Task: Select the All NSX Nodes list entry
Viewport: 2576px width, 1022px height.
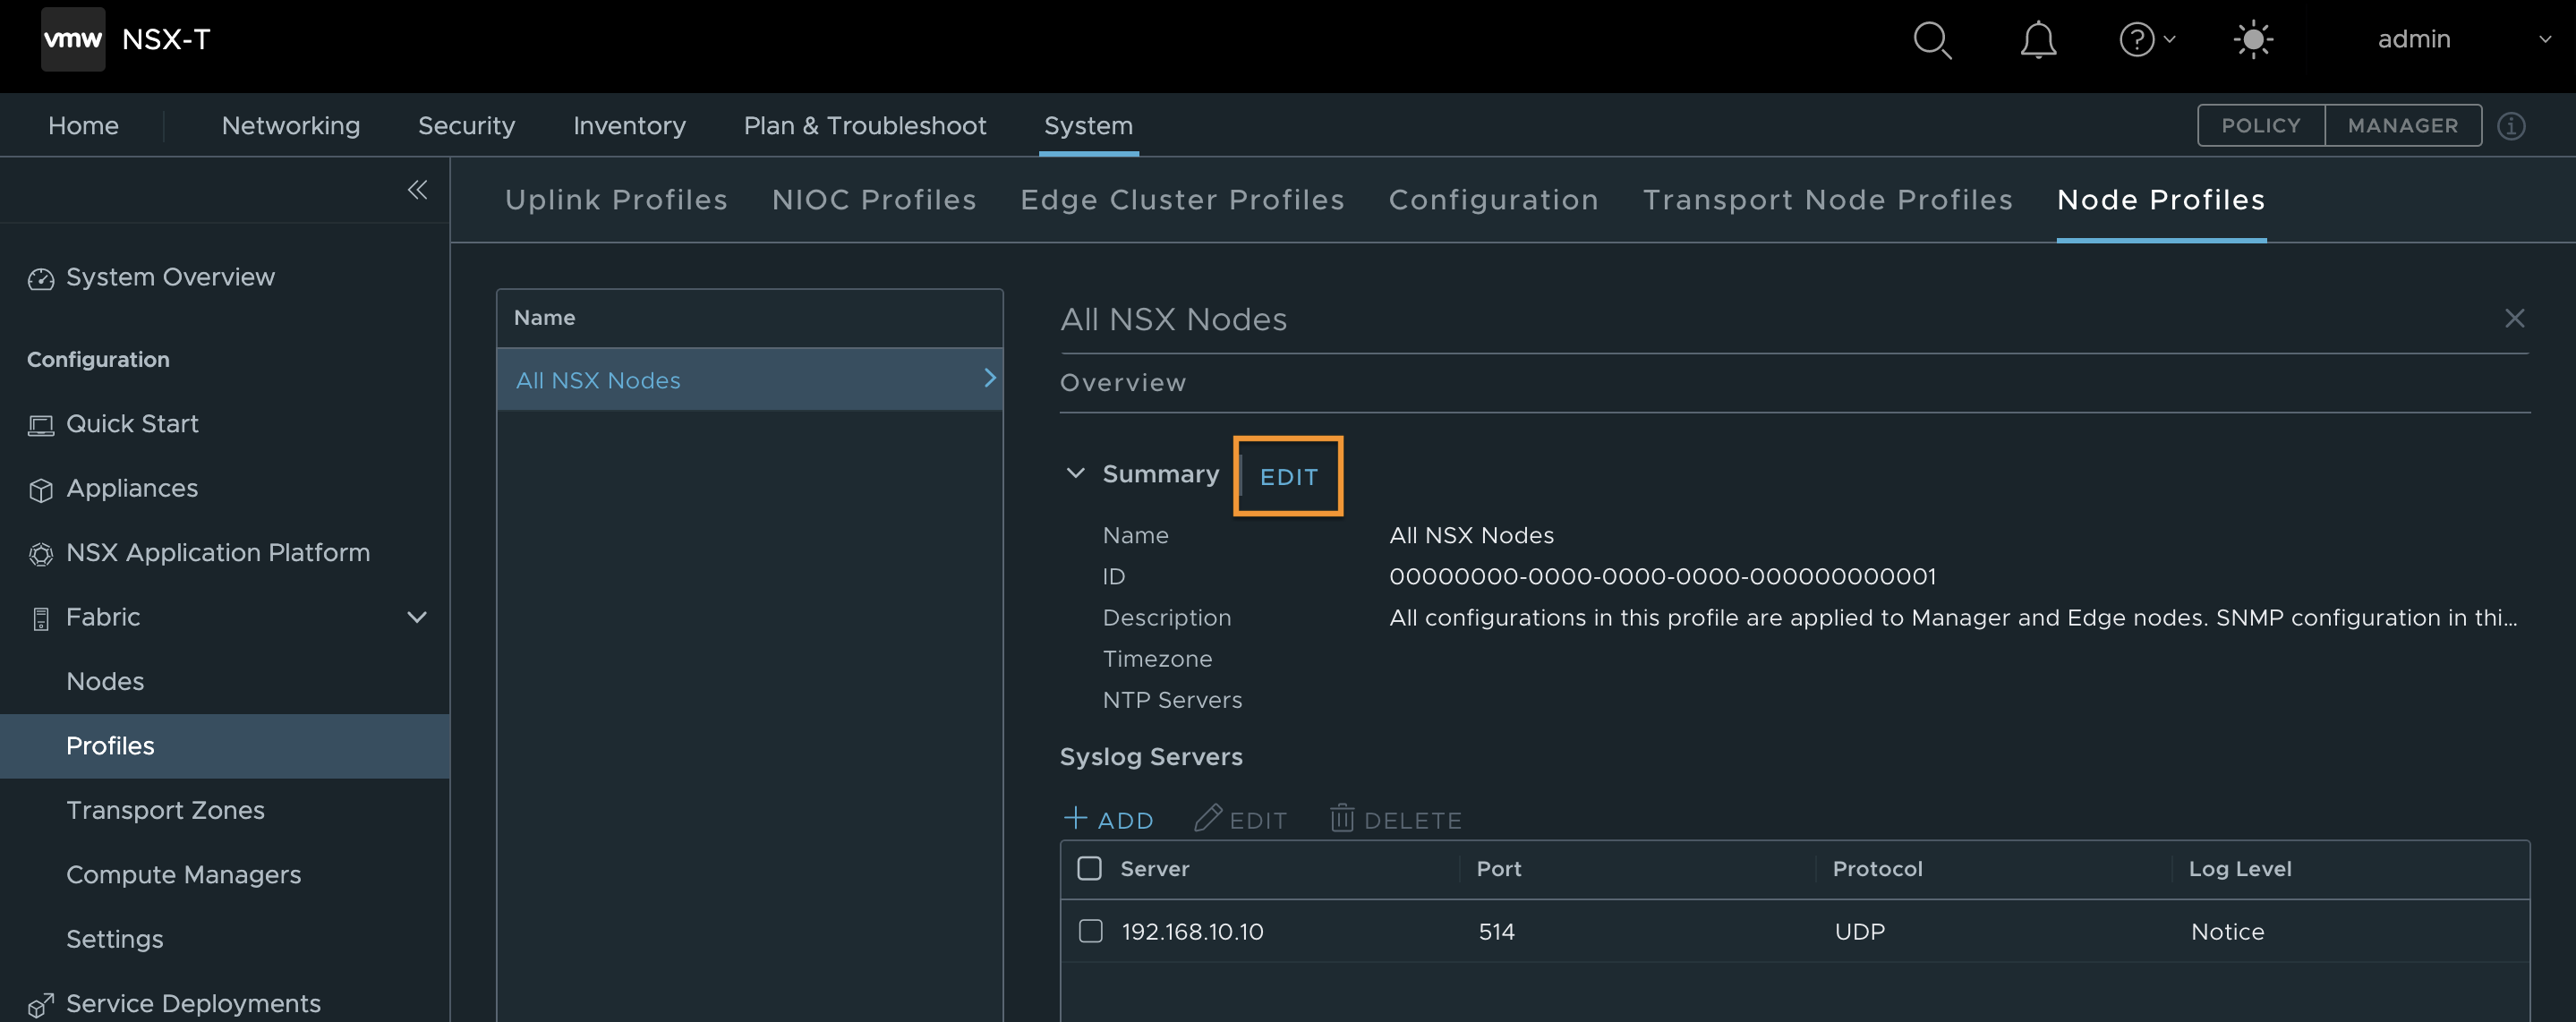Action: [598, 380]
